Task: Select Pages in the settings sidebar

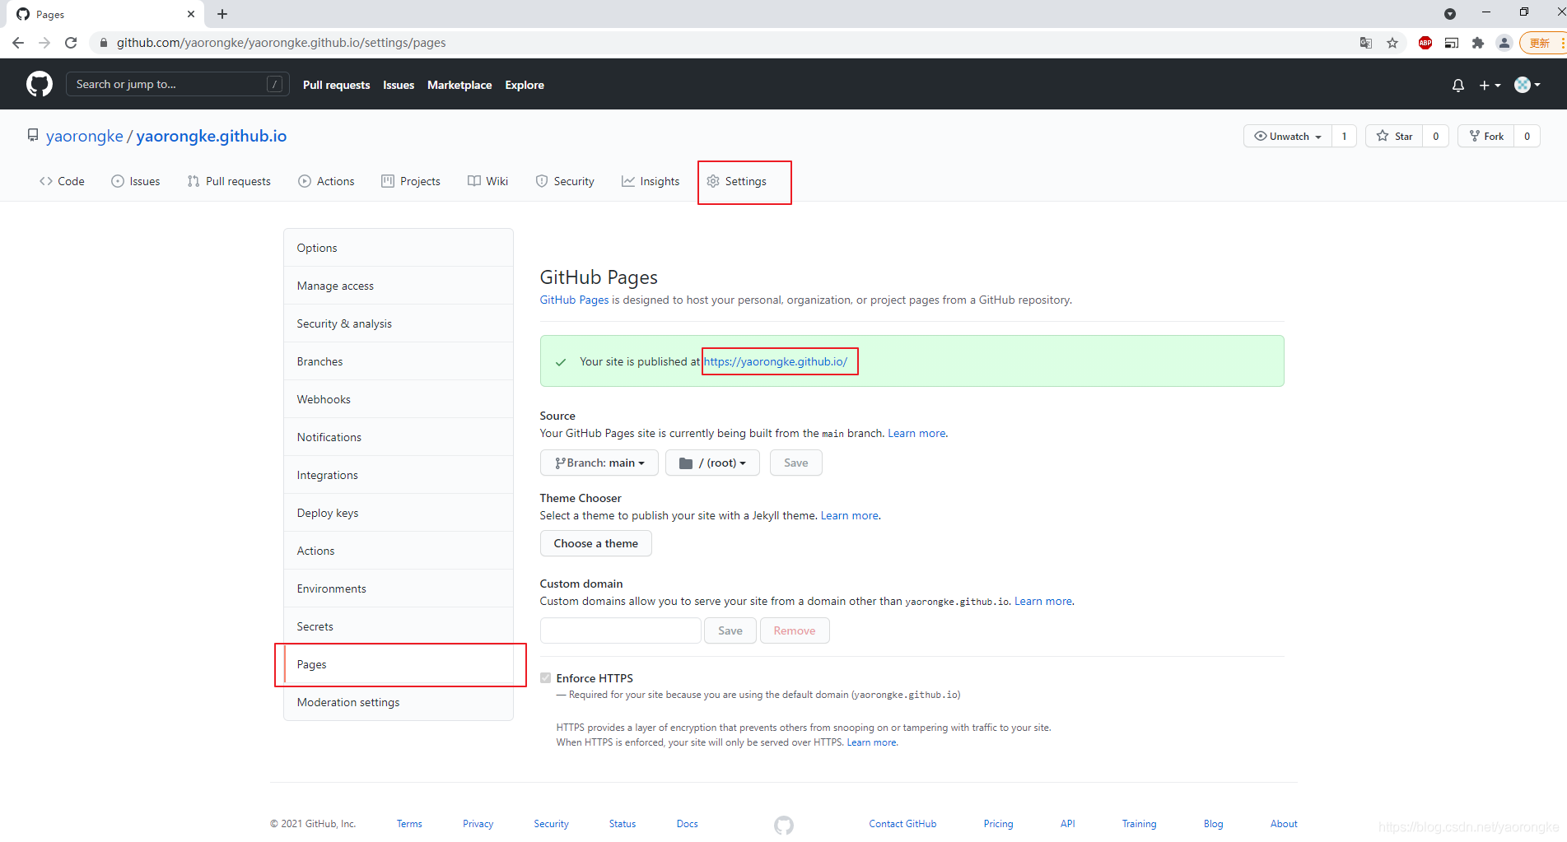Action: tap(312, 665)
